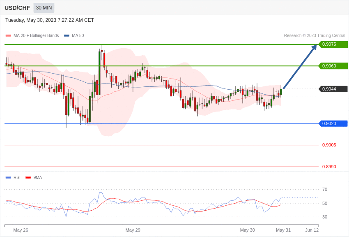Click the RSI 70 level label
This screenshot has height=237, width=349.
coord(325,190)
